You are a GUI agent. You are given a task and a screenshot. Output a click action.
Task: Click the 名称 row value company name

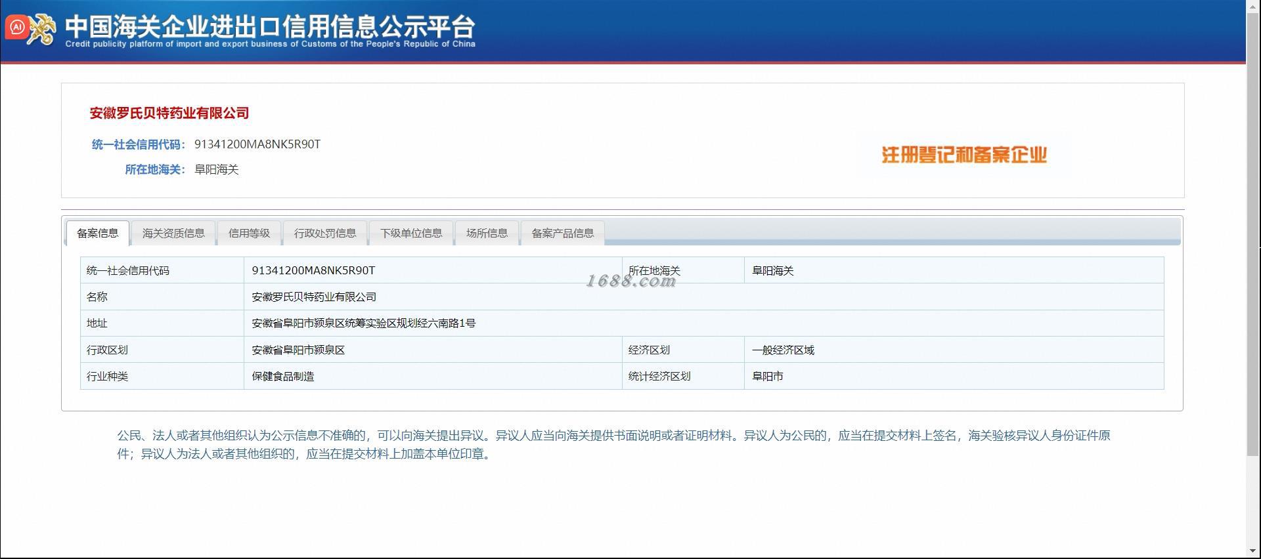(314, 297)
